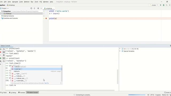The height and width of the screenshot is (96, 171).
Task: Start debugging with the bug icon
Action: coord(164,5)
